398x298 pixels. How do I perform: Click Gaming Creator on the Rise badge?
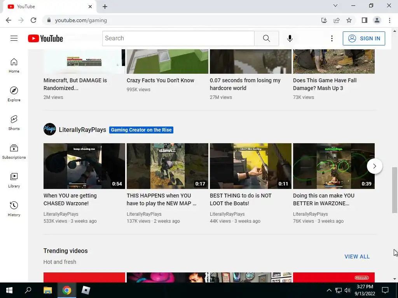click(141, 130)
